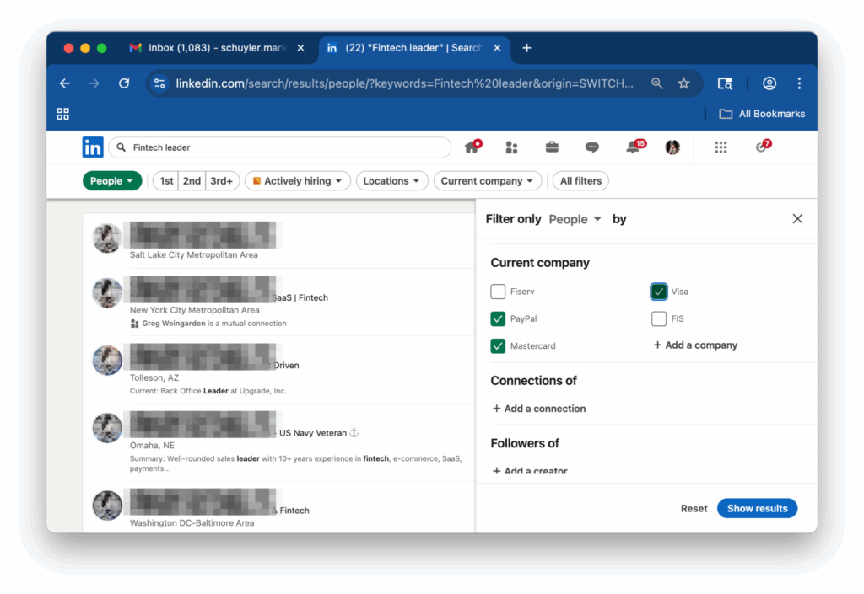View notifications via the bell icon
The width and height of the screenshot is (864, 594).
click(x=633, y=147)
